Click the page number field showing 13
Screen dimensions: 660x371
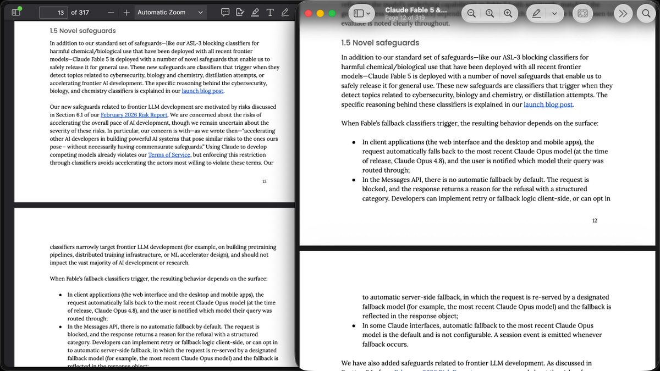click(53, 12)
